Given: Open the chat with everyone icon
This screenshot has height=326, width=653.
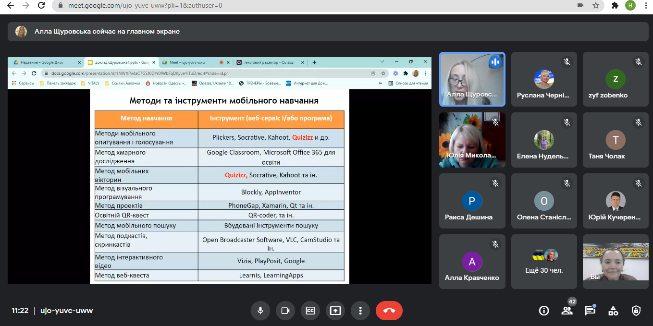Looking at the screenshot, I should pyautogui.click(x=590, y=311).
